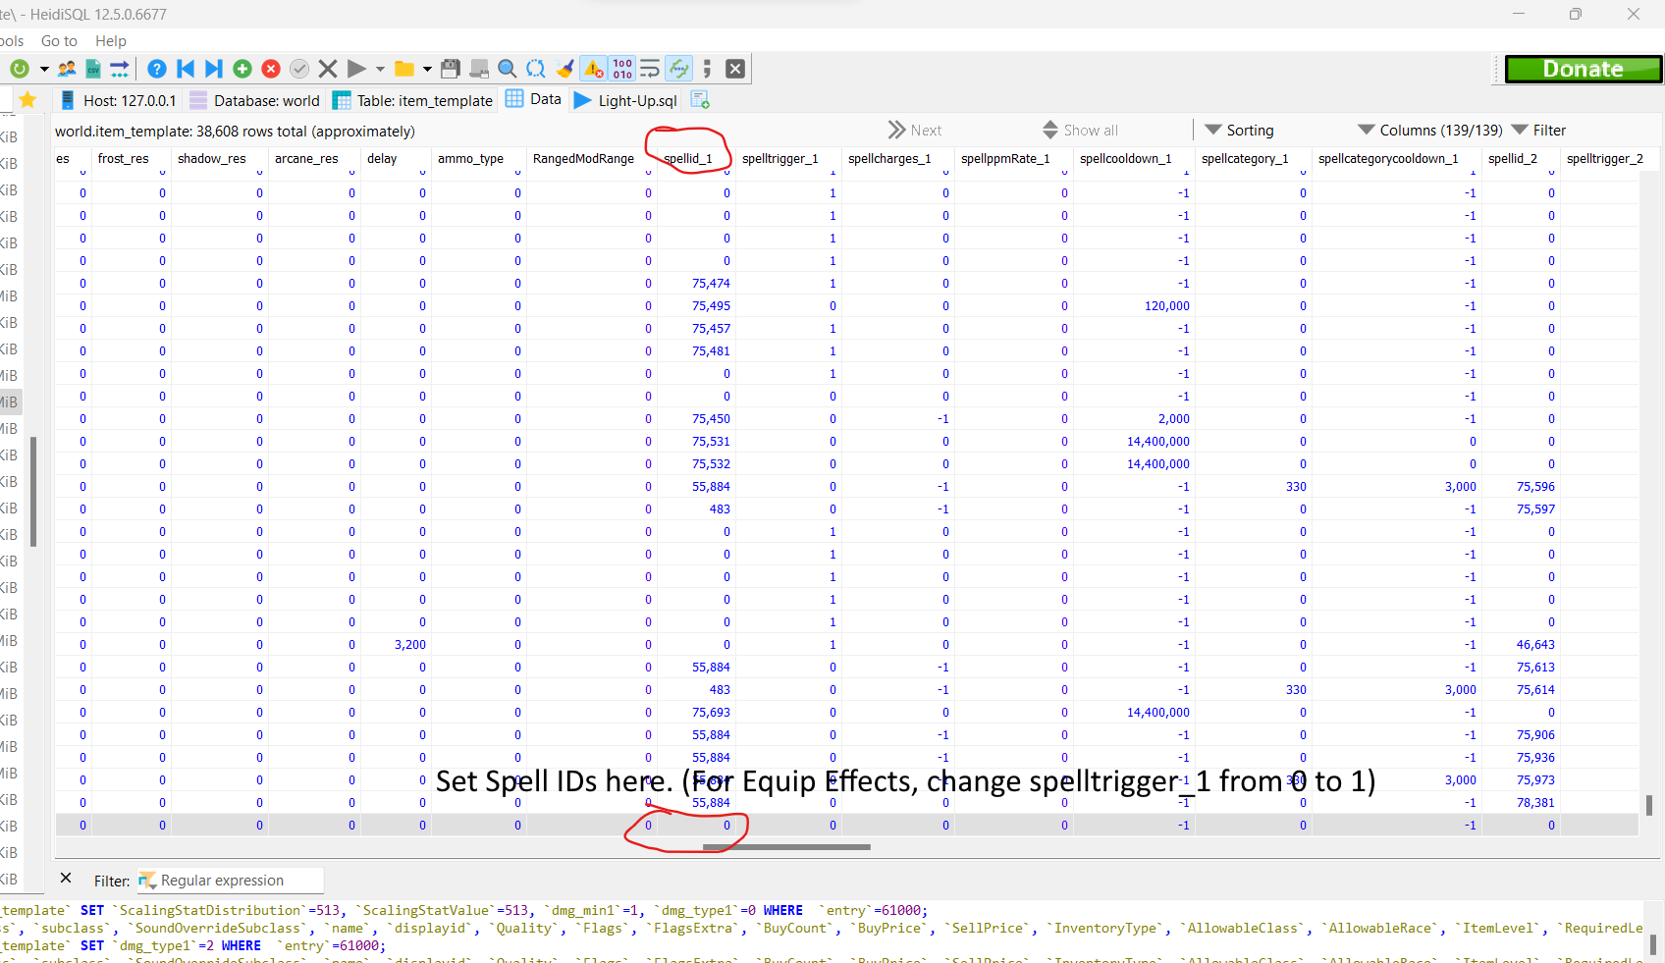Add a new query tab icon

(x=700, y=100)
